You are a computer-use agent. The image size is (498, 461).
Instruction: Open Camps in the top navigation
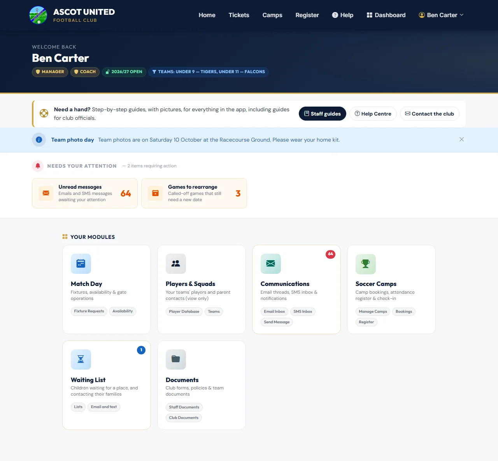pyautogui.click(x=272, y=15)
